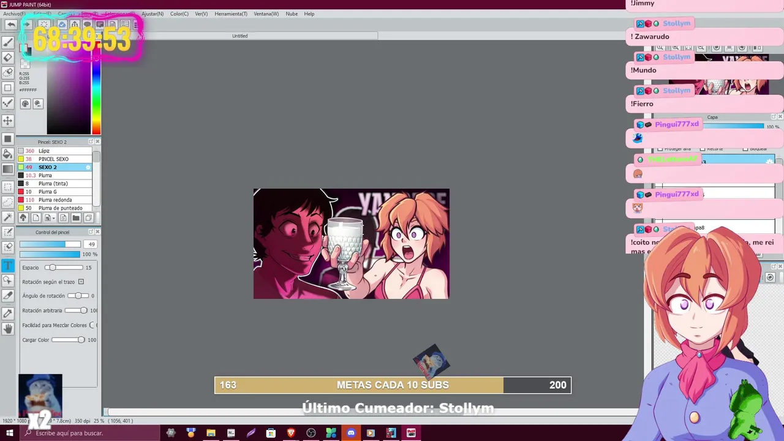Toggle the Proteger alfa checkbox
The width and height of the screenshot is (784, 441).
660,149
